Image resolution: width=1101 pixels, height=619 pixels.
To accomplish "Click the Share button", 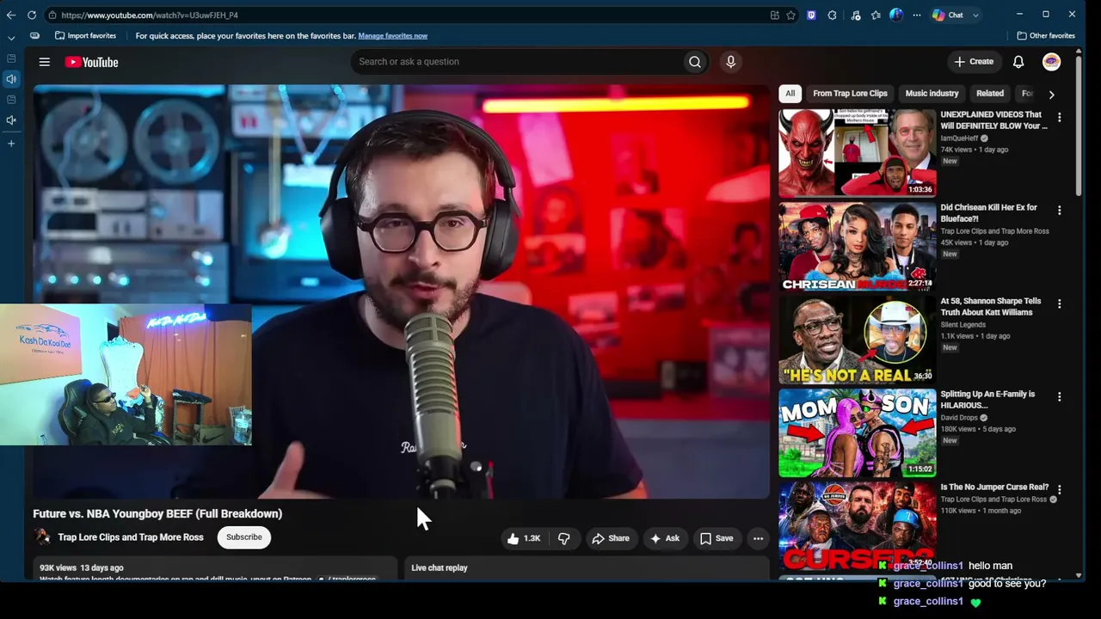I will point(611,538).
